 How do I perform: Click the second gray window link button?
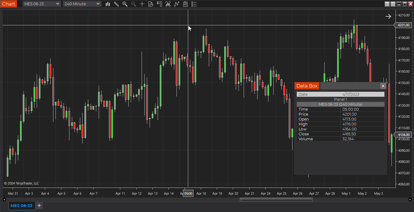coord(393,4)
